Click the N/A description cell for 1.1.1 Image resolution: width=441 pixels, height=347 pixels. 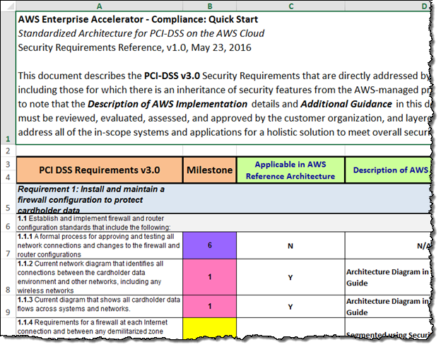coord(388,245)
